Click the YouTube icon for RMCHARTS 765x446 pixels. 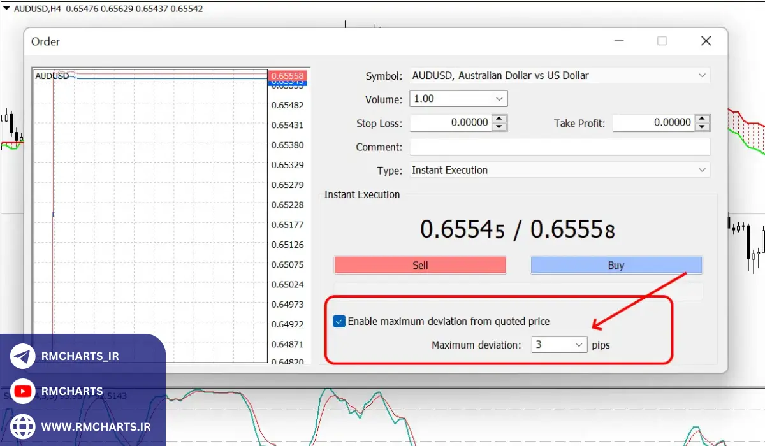click(23, 391)
